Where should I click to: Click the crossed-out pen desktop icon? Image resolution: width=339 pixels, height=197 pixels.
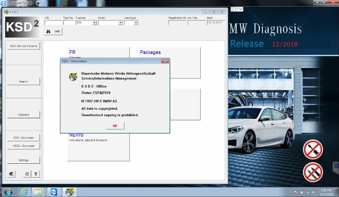[x=313, y=173]
